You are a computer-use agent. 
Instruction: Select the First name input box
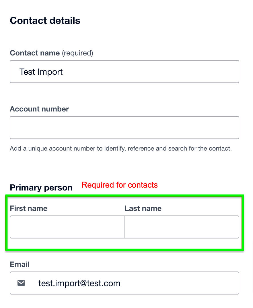[67, 227]
